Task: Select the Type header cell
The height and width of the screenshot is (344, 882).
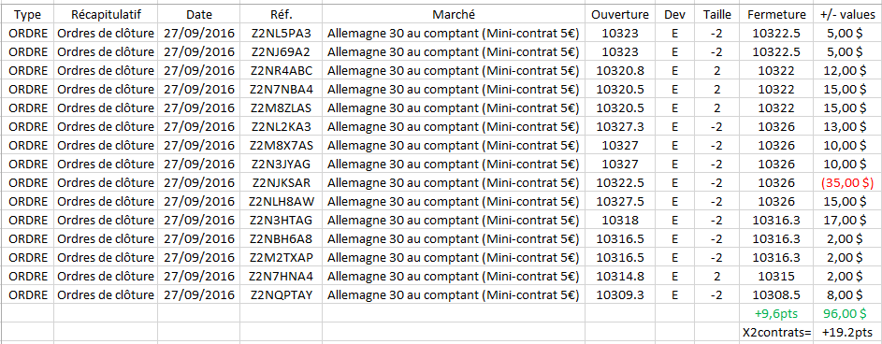Action: [27, 14]
